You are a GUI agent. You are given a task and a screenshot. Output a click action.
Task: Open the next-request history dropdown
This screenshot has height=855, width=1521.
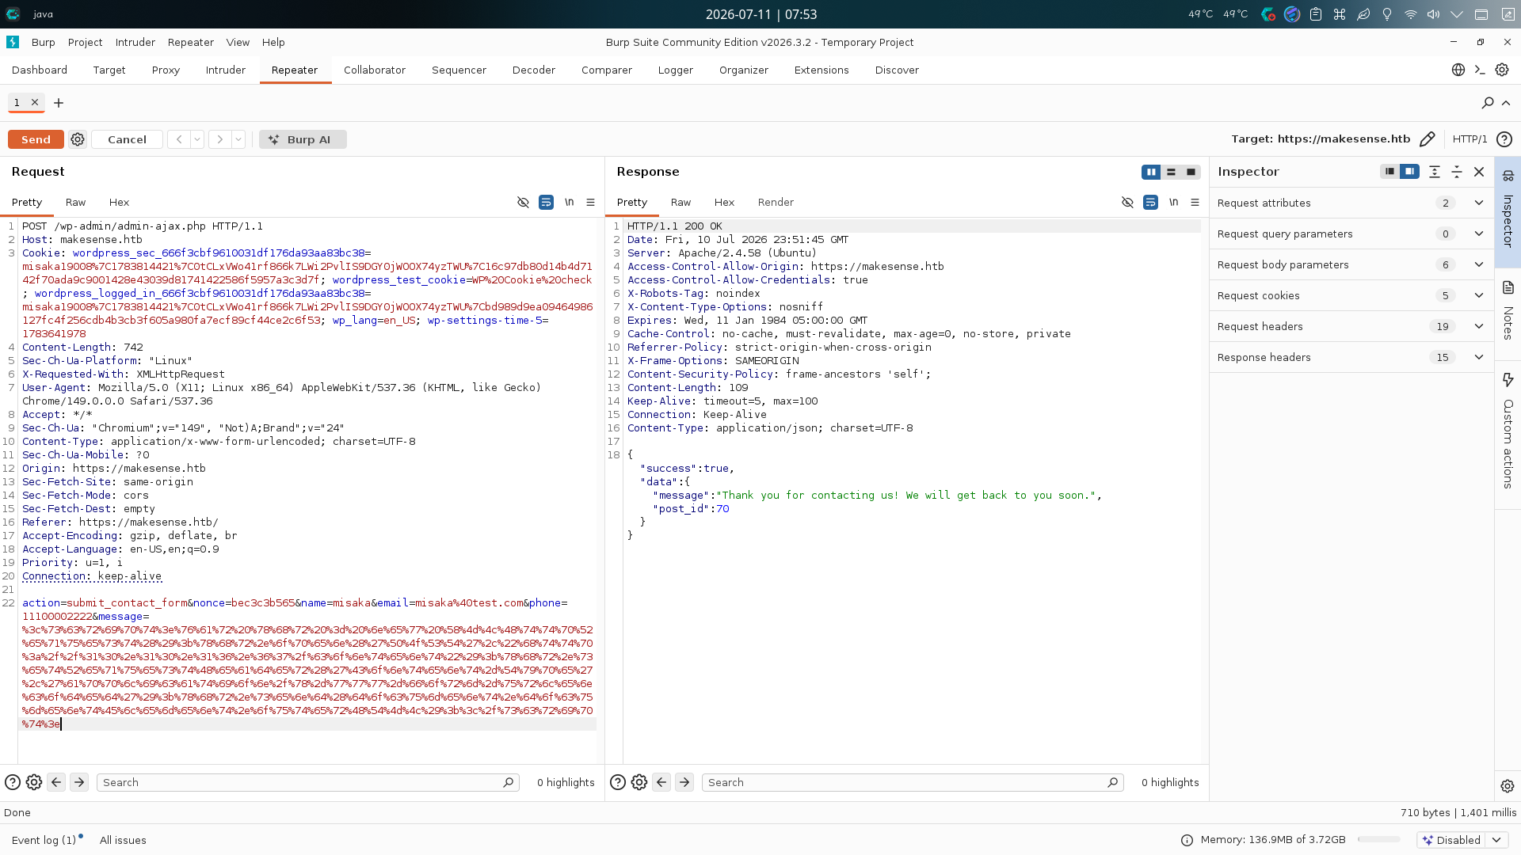point(238,139)
